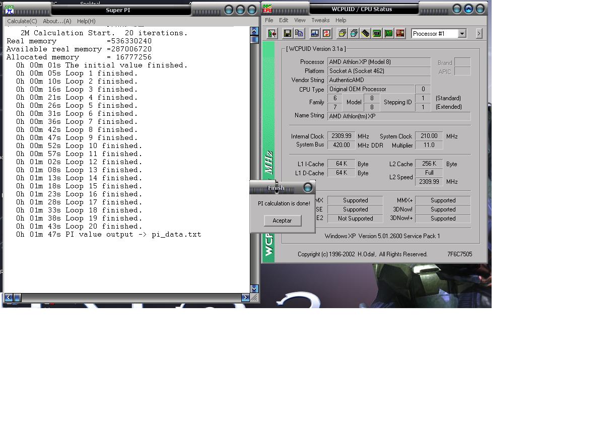
Task: Click the Super PI title bar logo
Action: pyautogui.click(x=9, y=9)
